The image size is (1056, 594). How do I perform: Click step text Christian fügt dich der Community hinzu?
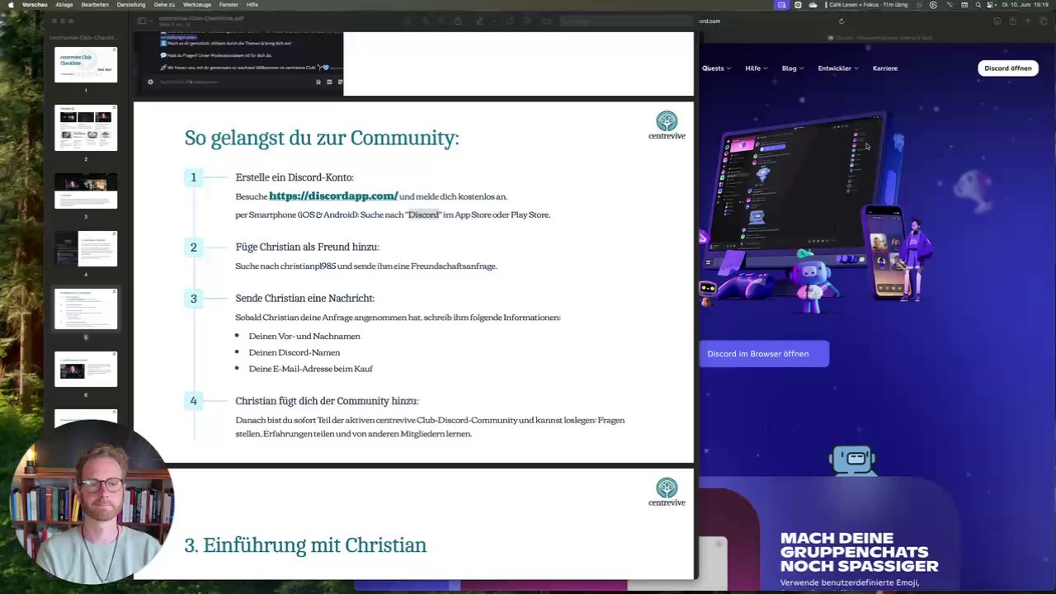(327, 401)
